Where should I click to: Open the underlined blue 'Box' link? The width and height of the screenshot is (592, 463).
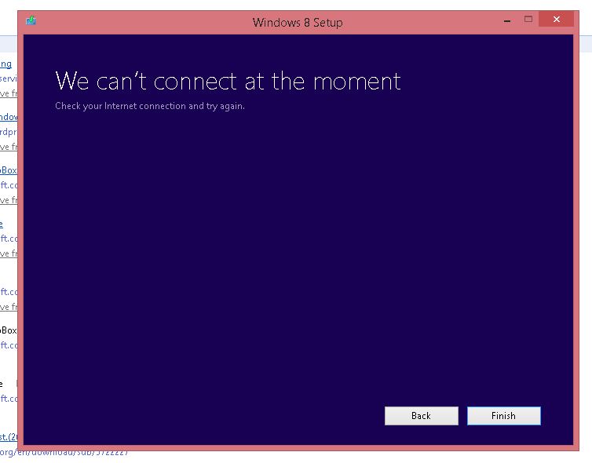(x=9, y=170)
